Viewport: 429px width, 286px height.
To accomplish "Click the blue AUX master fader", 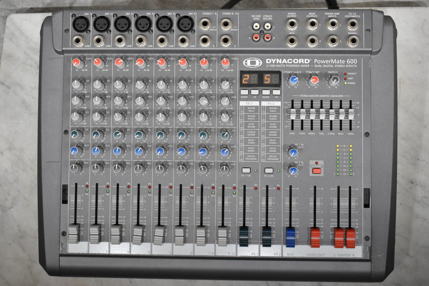I will pyautogui.click(x=291, y=237).
